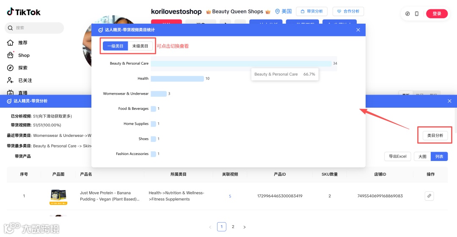
Task: Click the Food & Beverages bar
Action: click(153, 109)
